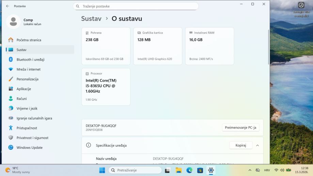This screenshot has width=313, height=176.
Task: Click the settings page vertical scrollbar
Action: coord(268,47)
